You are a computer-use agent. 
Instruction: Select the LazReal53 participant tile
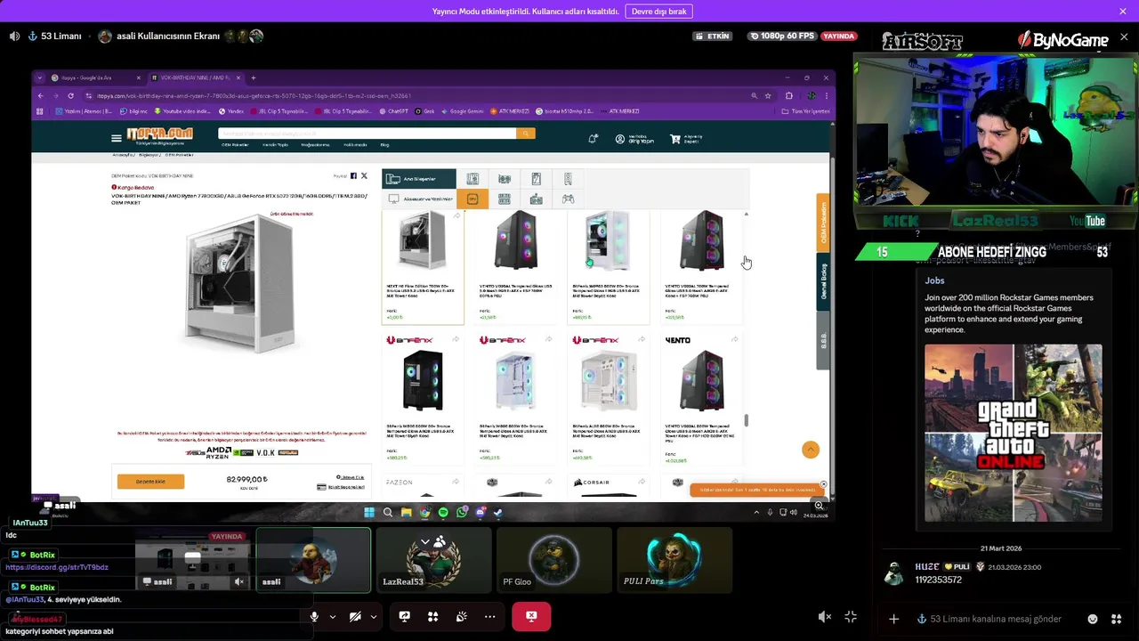pos(433,560)
